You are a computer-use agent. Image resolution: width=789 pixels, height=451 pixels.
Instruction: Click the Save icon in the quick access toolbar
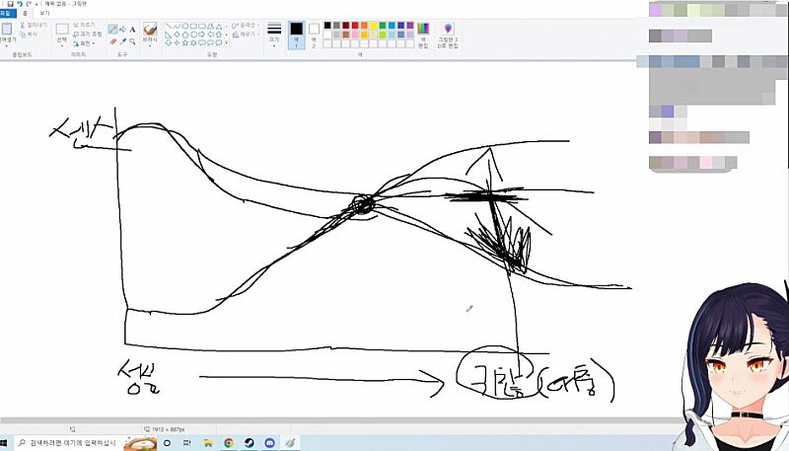(10, 4)
